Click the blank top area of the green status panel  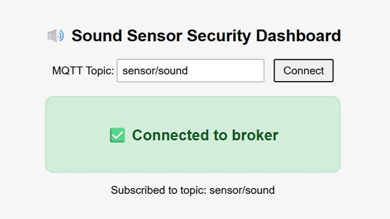click(x=192, y=107)
